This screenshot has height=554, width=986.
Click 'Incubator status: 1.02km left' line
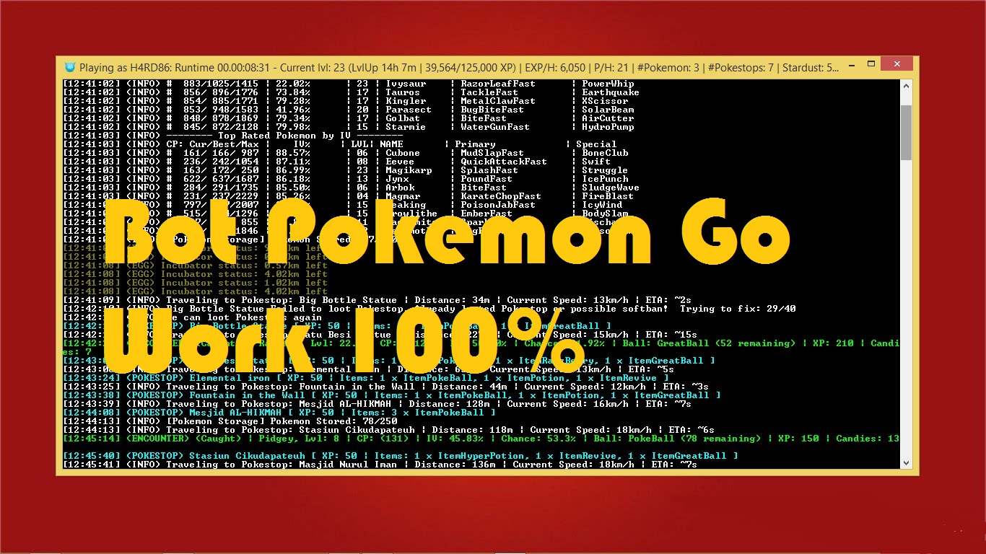click(x=195, y=283)
